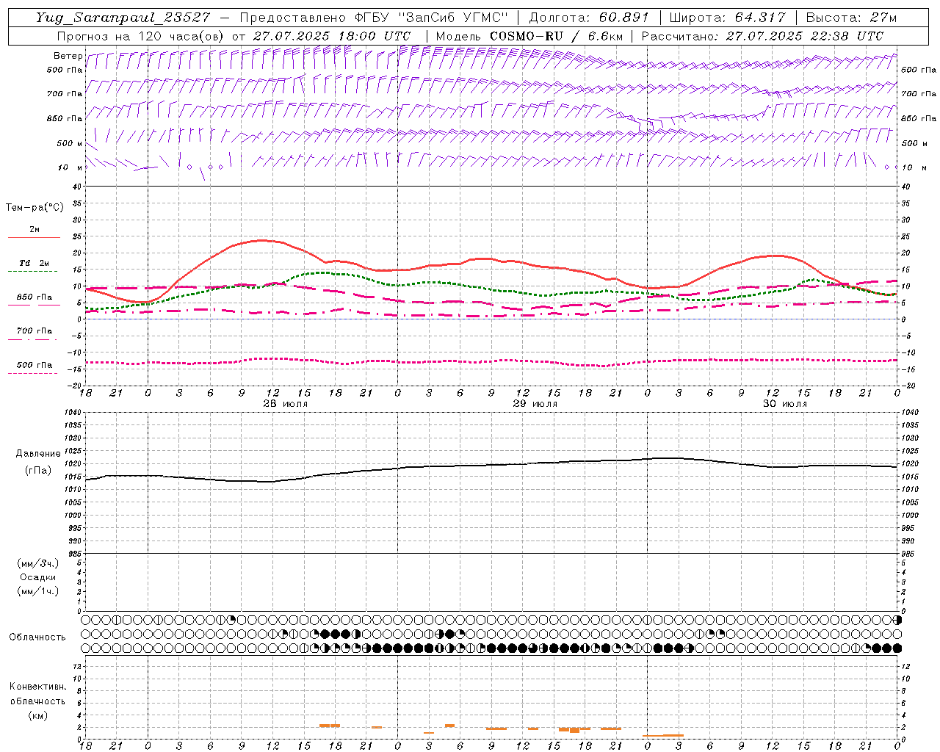
Task: Click the Долгота: 60.891 value
Action: (589, 18)
